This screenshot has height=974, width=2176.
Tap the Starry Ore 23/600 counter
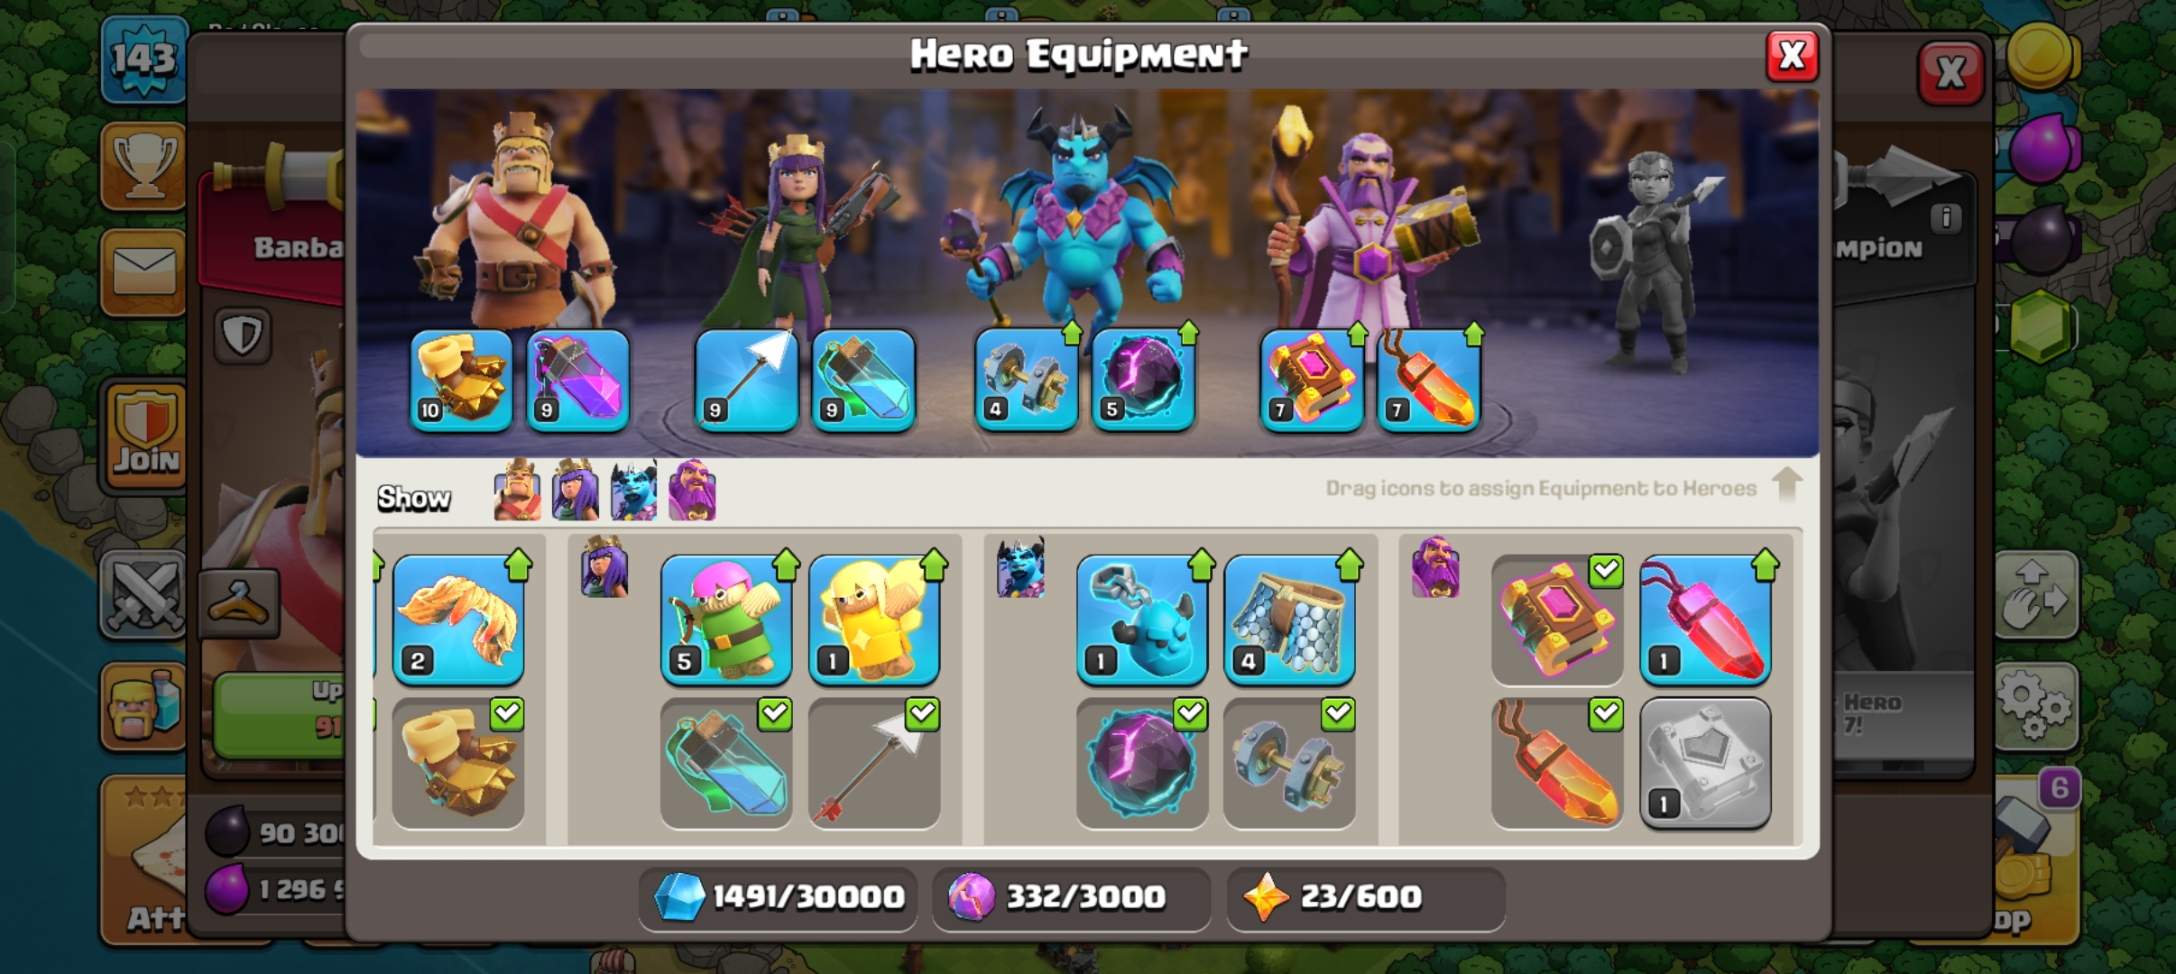coord(1365,897)
